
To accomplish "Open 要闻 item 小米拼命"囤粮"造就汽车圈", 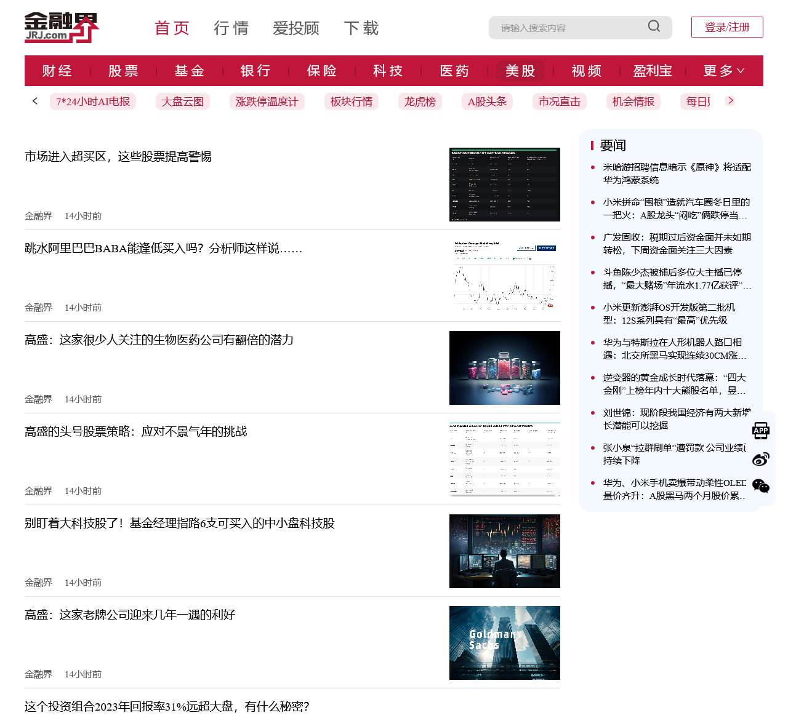I will coord(677,209).
